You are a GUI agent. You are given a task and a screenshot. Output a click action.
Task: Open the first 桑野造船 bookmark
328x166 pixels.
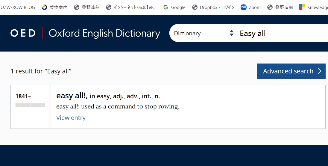[86, 7]
